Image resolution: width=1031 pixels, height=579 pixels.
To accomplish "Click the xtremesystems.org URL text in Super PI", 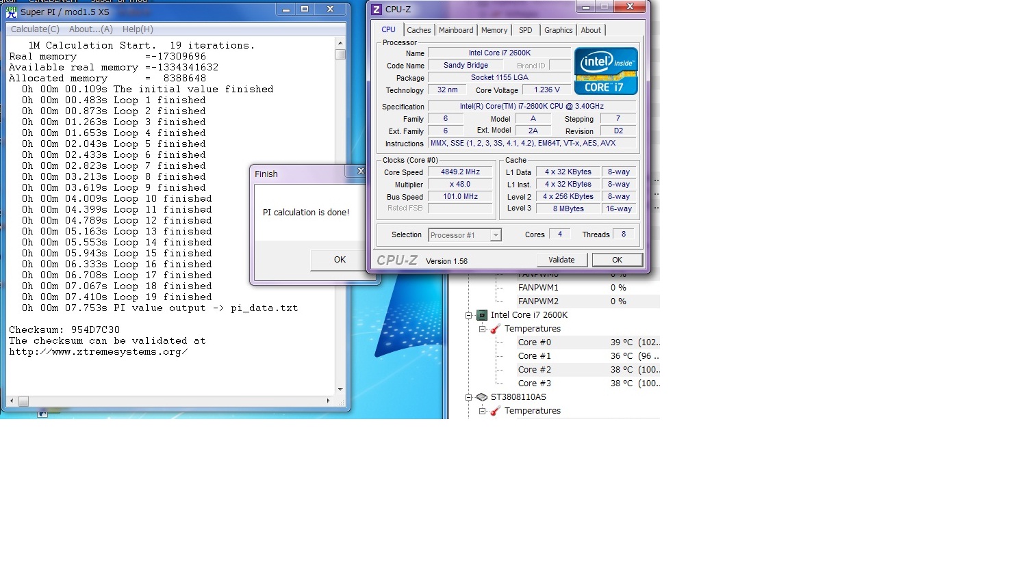I will (99, 352).
